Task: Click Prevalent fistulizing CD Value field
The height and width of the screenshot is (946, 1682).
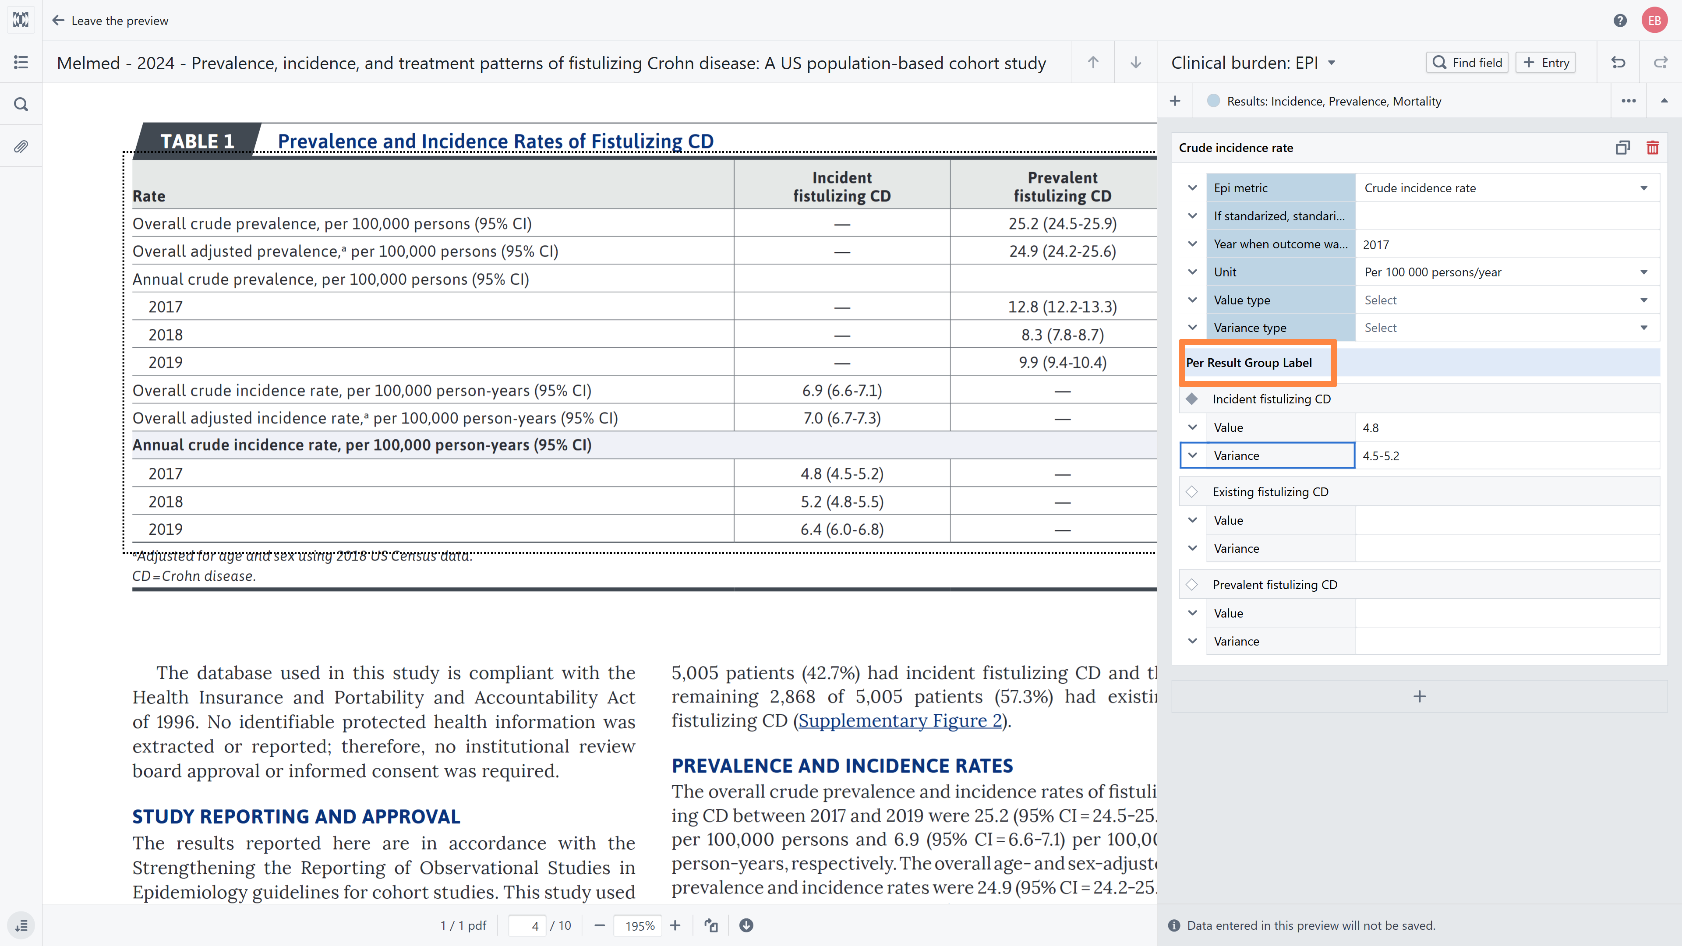Action: 1507,613
